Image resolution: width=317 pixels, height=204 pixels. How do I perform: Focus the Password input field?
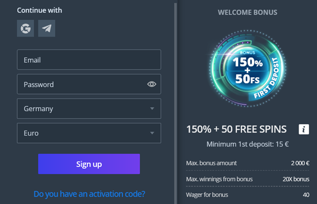[89, 84]
